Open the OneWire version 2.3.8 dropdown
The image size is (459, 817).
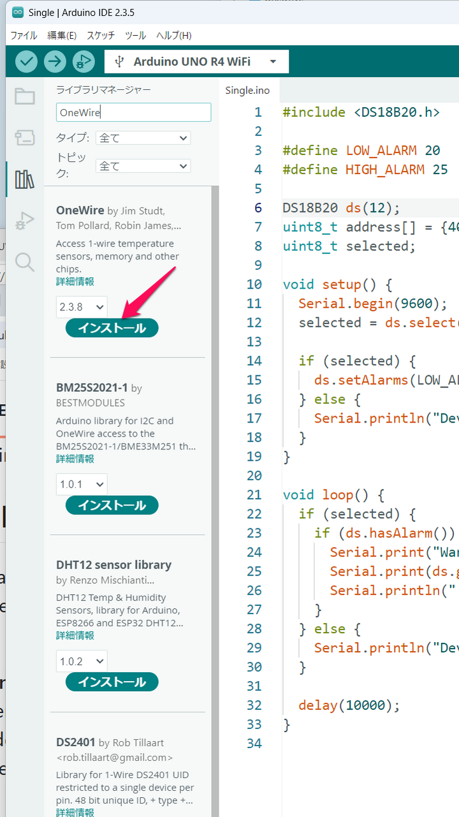pos(82,307)
